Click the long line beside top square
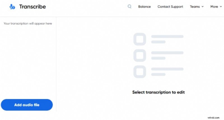Screen dimensions: 224x120 [x=167, y=36]
